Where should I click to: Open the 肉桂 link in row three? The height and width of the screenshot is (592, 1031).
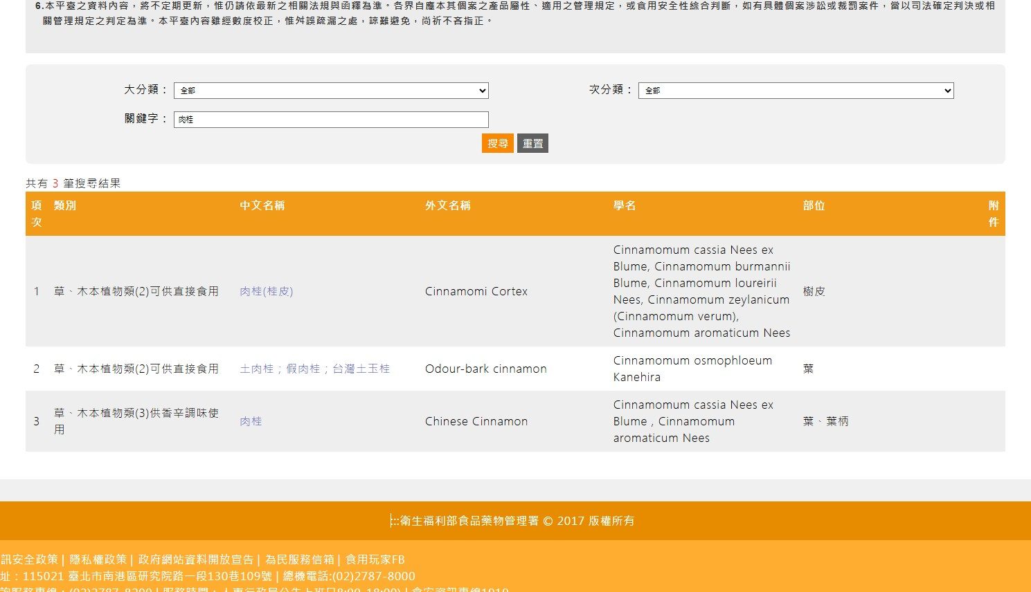click(x=251, y=421)
